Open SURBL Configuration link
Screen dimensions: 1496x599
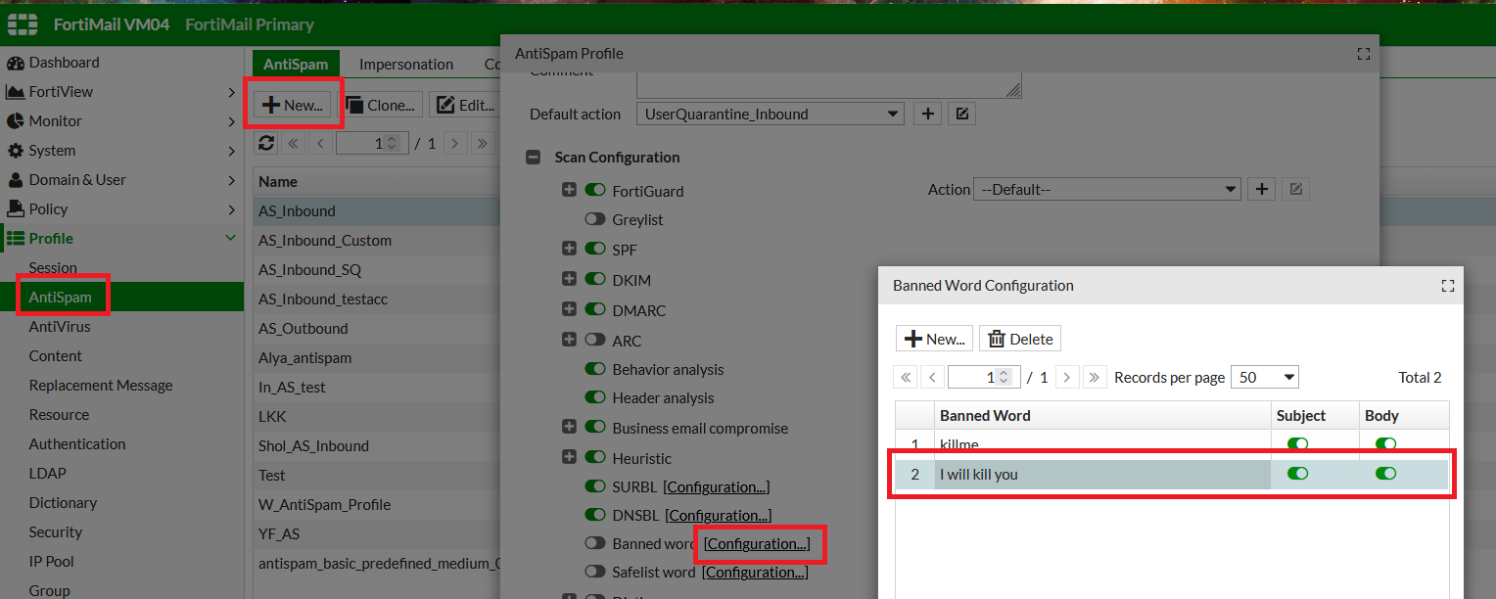coord(717,486)
